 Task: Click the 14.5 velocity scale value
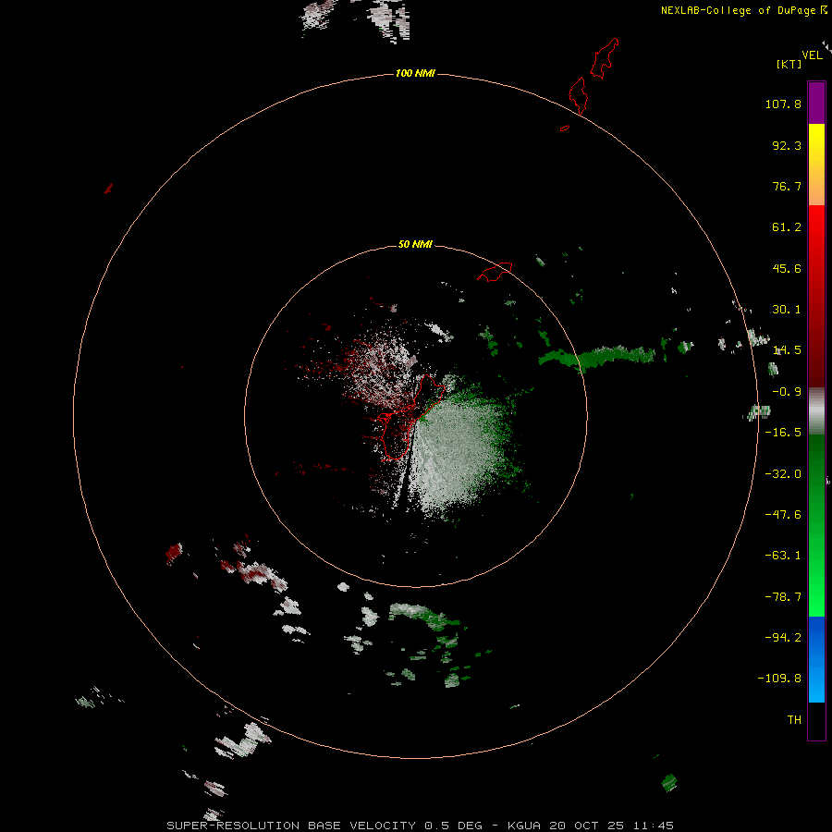point(787,350)
